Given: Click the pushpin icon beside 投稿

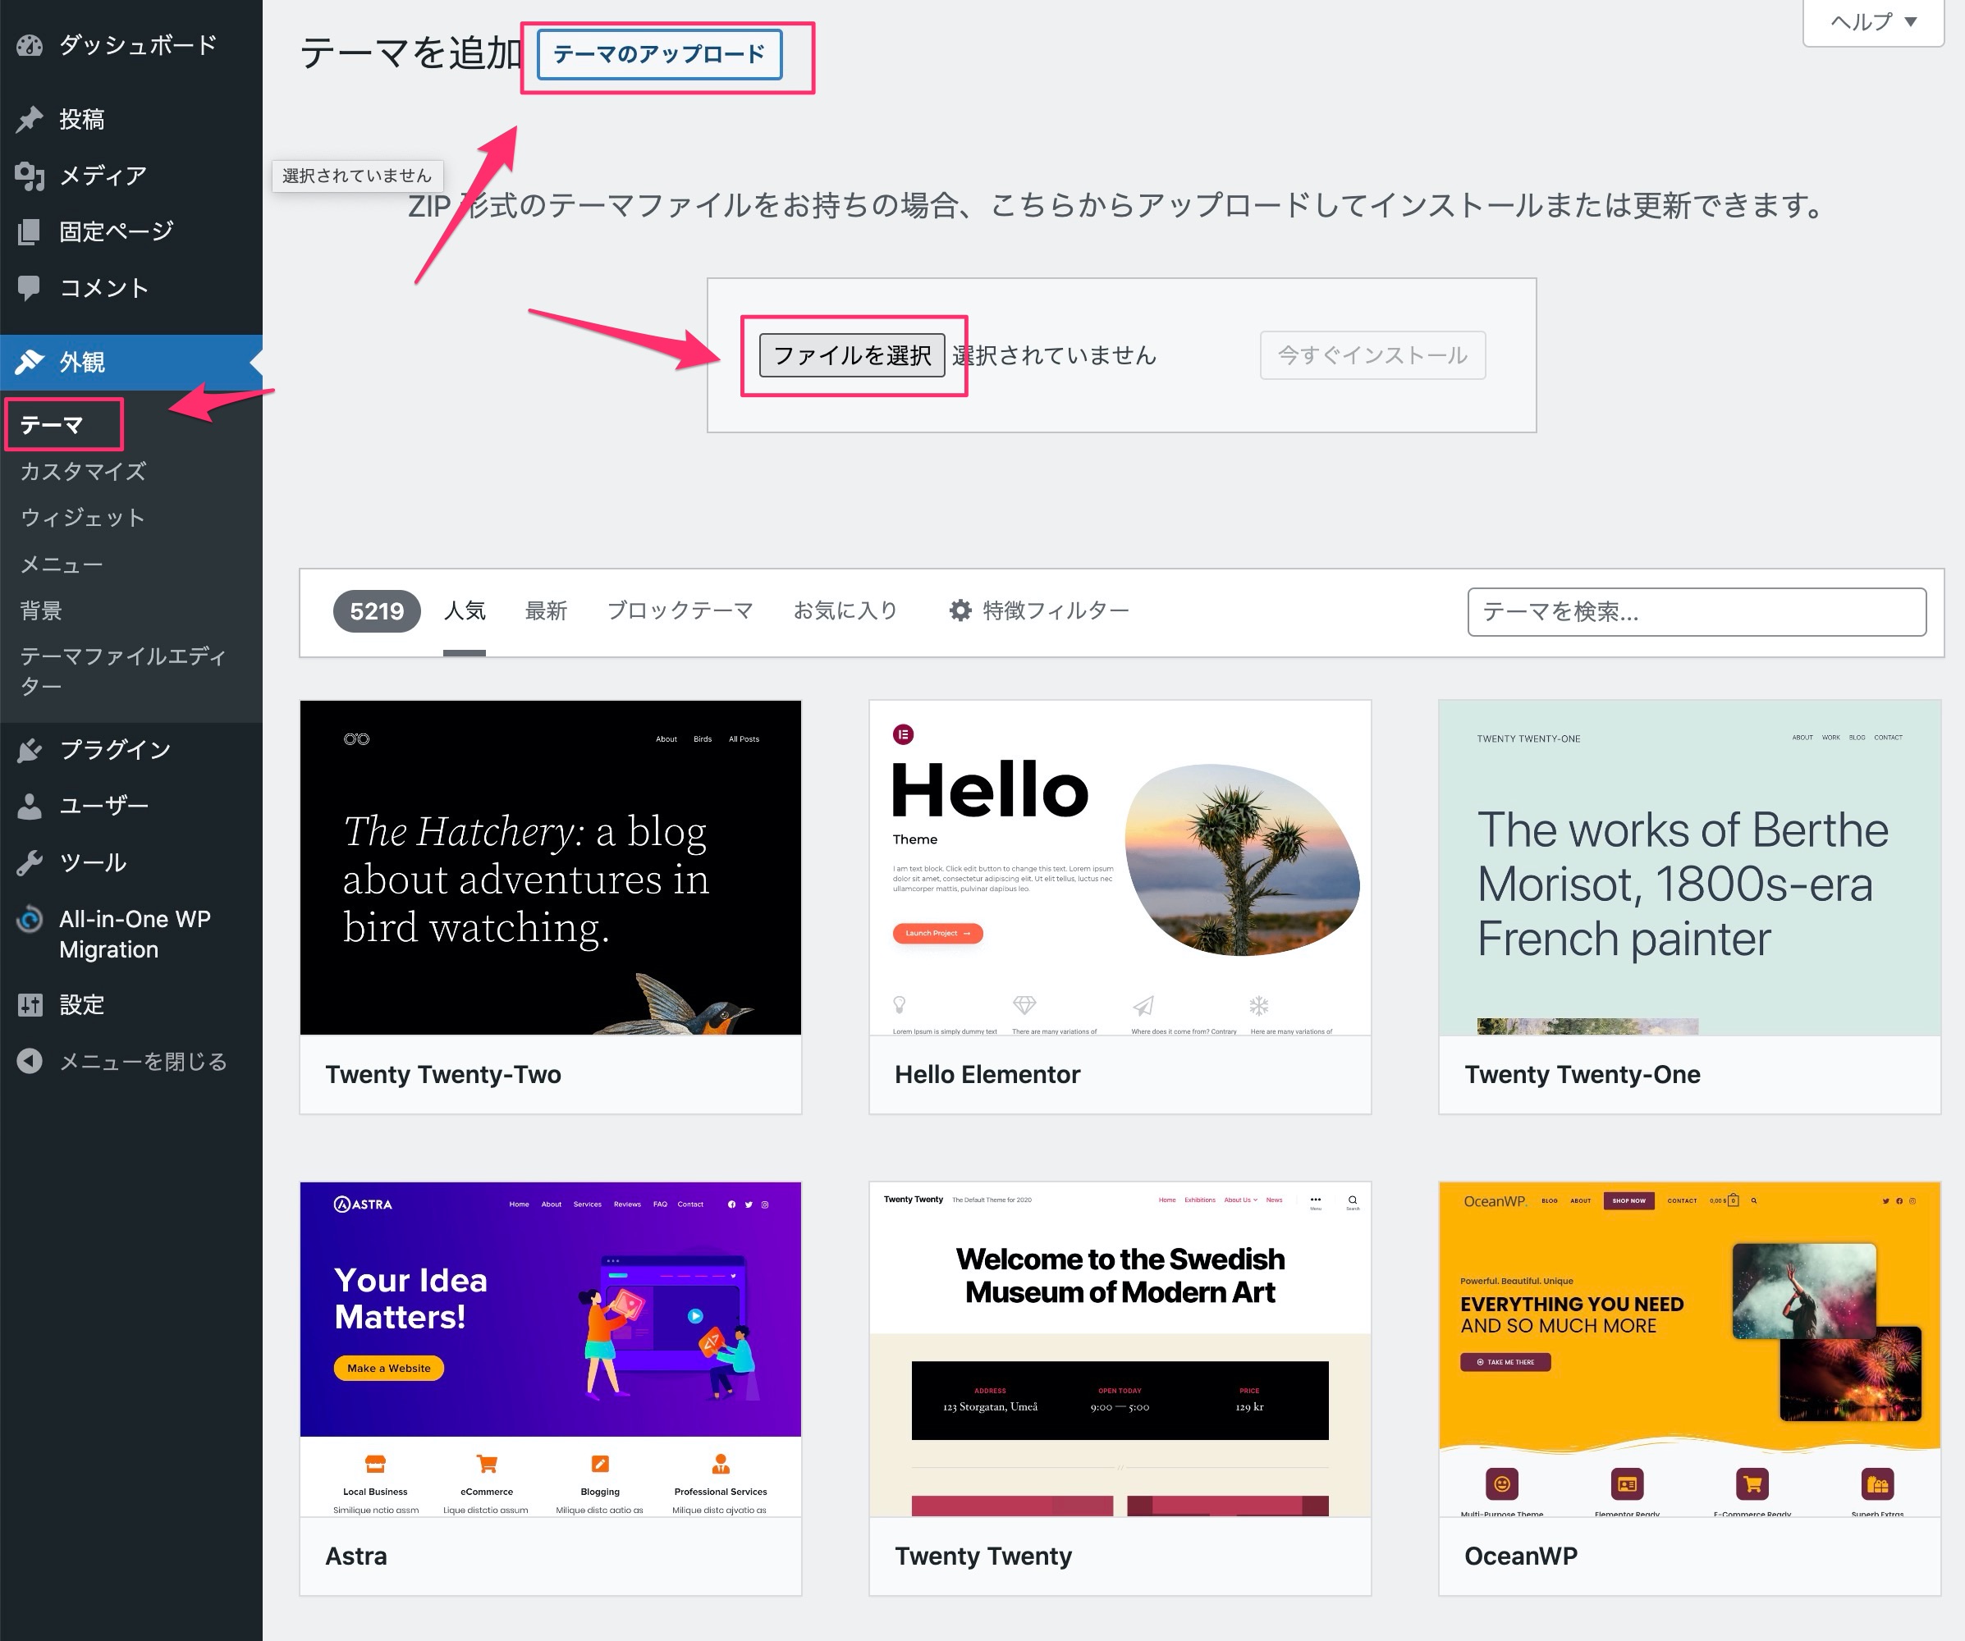Looking at the screenshot, I should pos(30,119).
